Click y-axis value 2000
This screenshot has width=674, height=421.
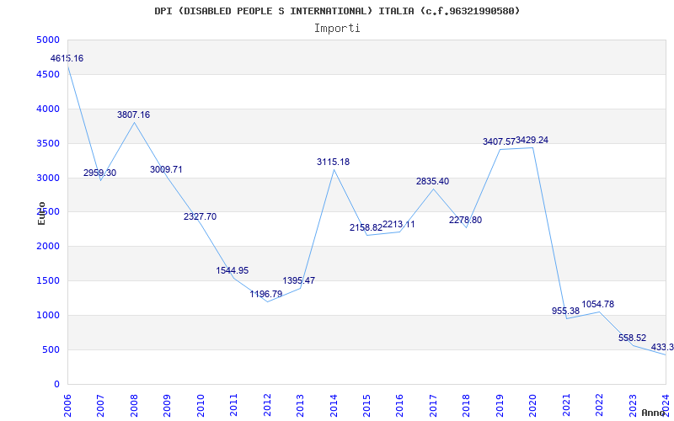49,246
